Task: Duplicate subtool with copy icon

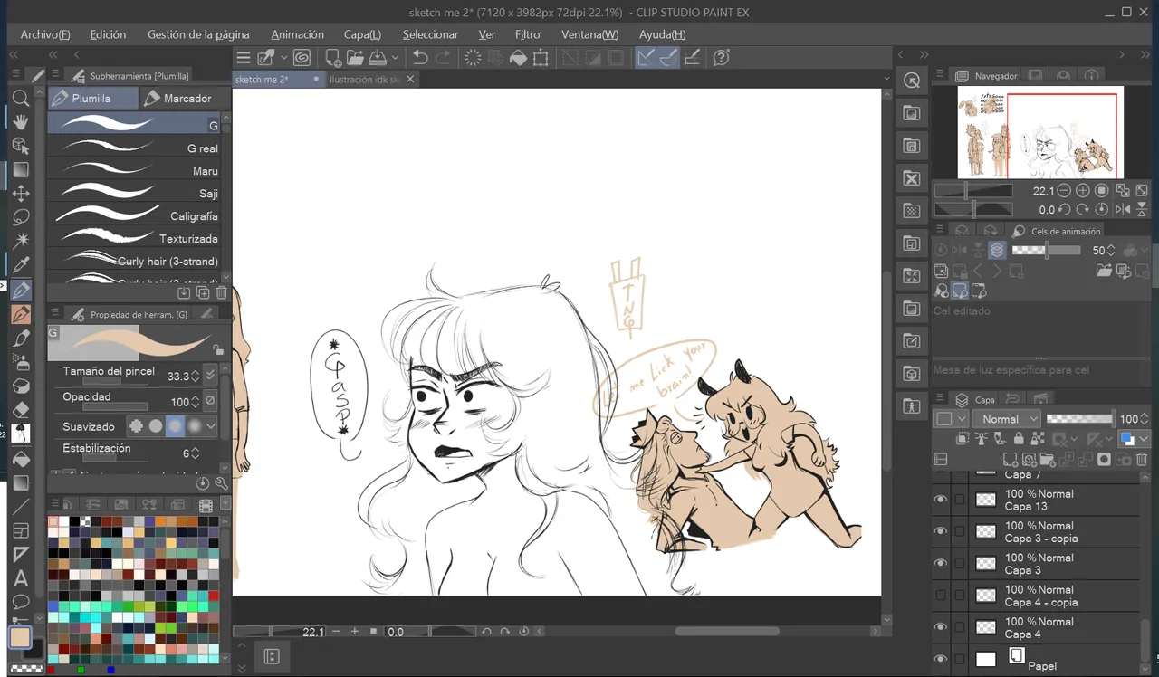Action: point(203,292)
